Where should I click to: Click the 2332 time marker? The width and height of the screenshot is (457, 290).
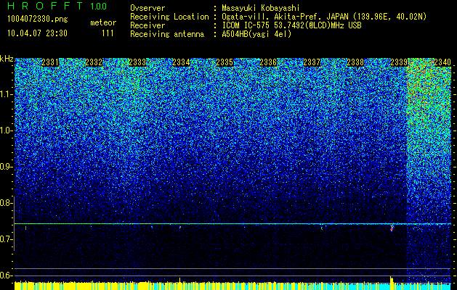click(94, 62)
